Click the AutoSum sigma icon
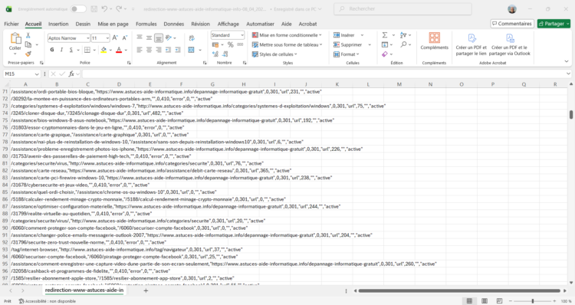 pyautogui.click(x=385, y=35)
